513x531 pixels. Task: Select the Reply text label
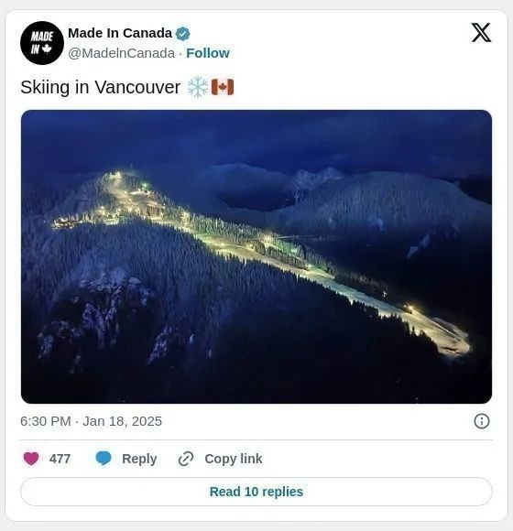click(x=139, y=459)
